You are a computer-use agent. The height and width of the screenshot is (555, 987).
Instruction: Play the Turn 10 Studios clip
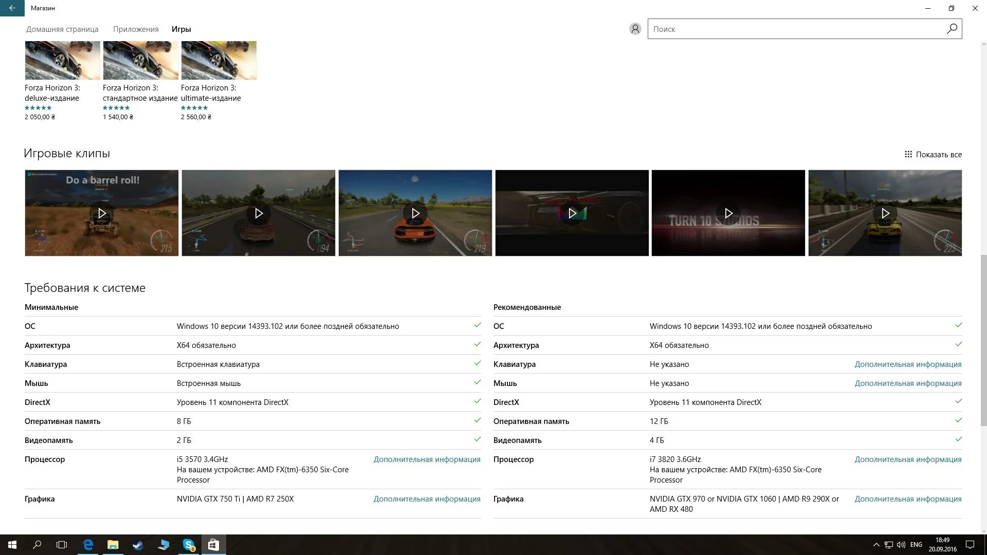pos(728,213)
